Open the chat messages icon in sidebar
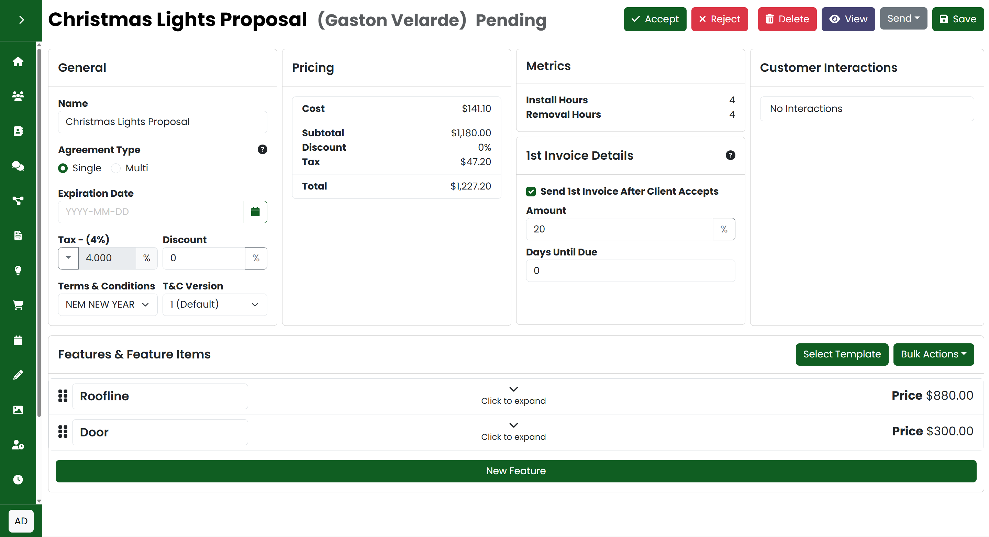 (x=18, y=166)
